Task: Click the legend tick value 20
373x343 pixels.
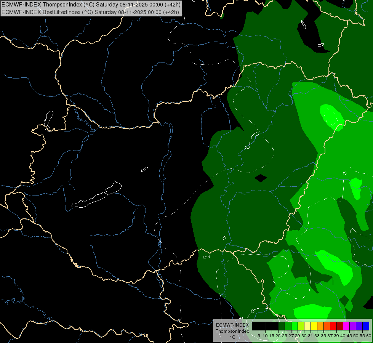Action: point(278,336)
